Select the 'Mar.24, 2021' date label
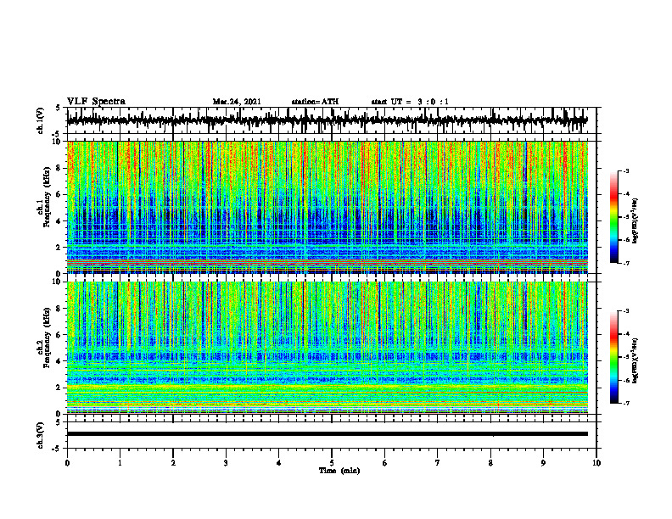 tap(237, 102)
